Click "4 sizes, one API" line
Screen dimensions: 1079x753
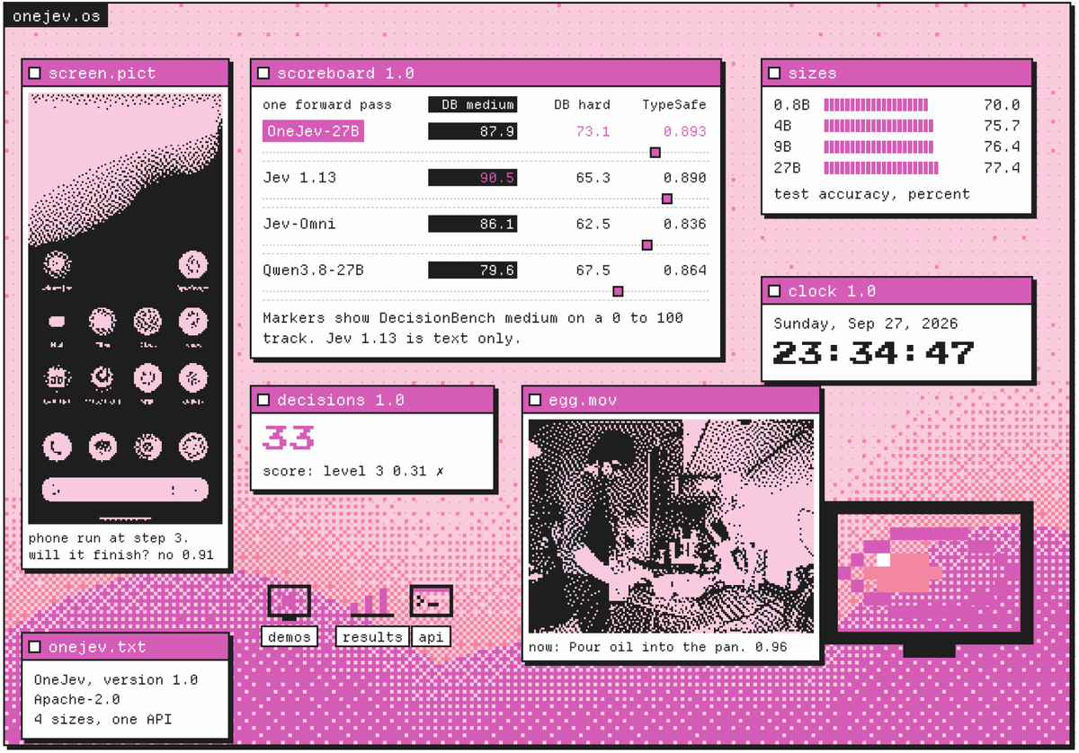coord(103,719)
